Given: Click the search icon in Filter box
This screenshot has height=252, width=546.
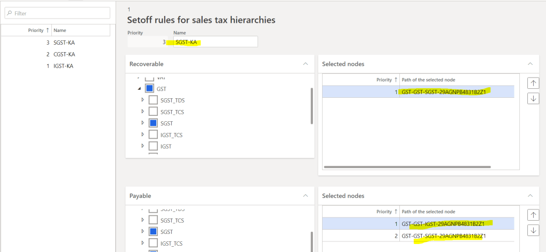Looking at the screenshot, I should coord(10,13).
